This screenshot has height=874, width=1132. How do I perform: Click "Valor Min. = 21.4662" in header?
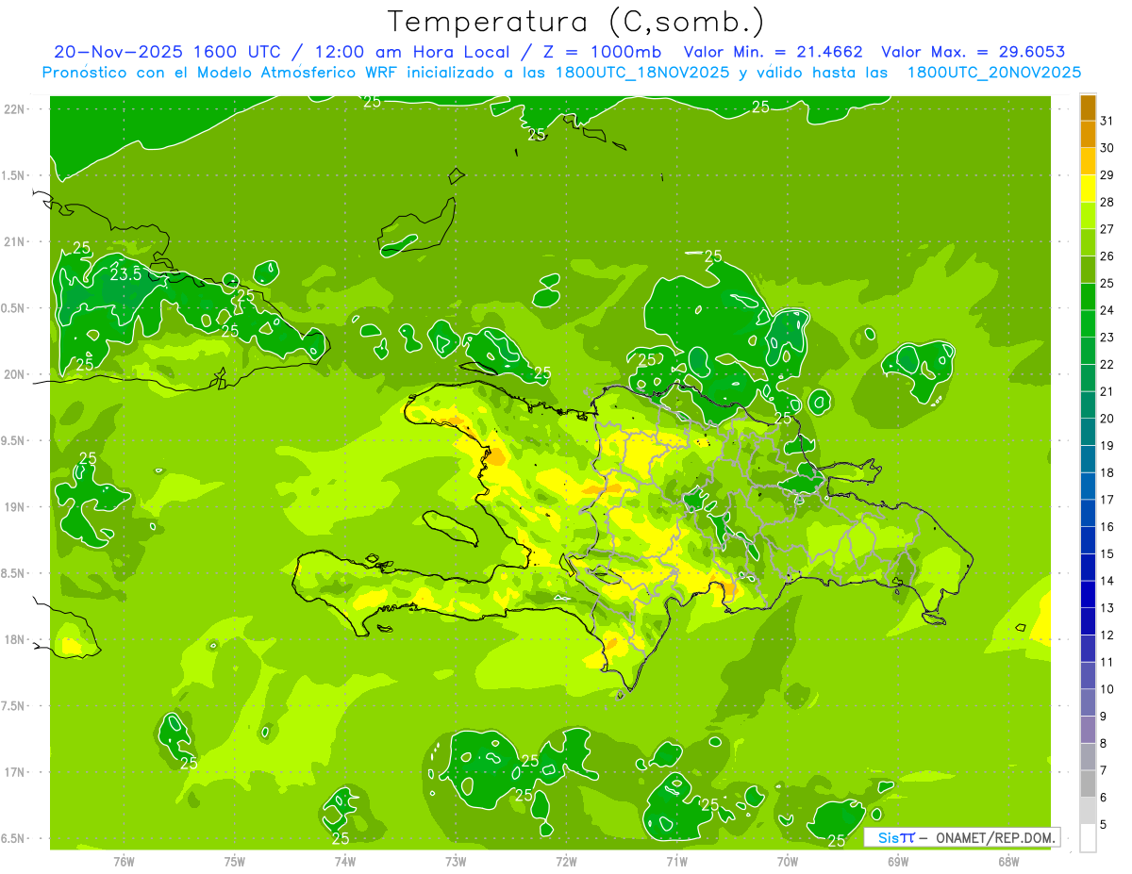pyautogui.click(x=774, y=52)
